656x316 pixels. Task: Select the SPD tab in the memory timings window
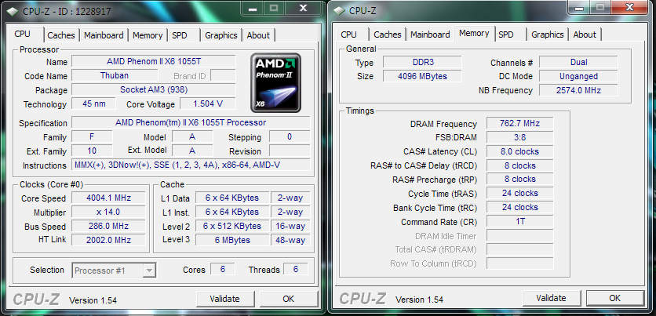click(x=506, y=35)
